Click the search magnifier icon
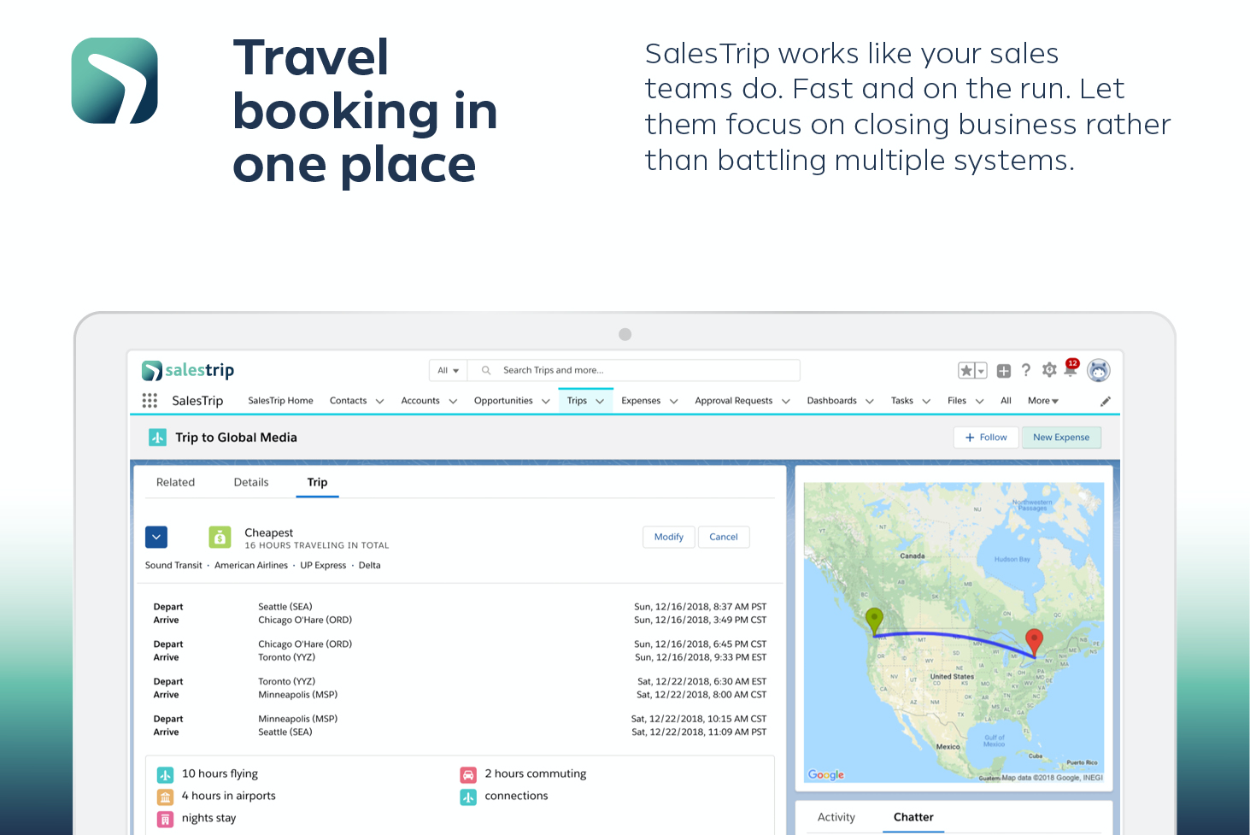 [486, 370]
